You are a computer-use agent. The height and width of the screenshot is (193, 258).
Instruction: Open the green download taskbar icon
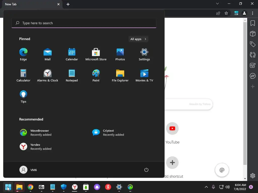86,187
